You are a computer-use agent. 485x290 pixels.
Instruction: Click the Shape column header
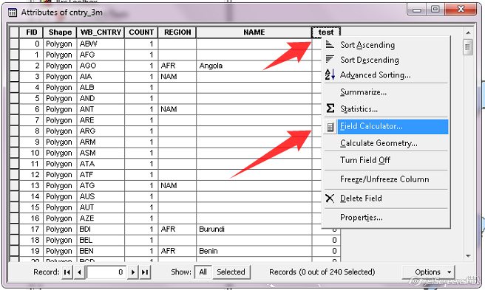[x=60, y=32]
